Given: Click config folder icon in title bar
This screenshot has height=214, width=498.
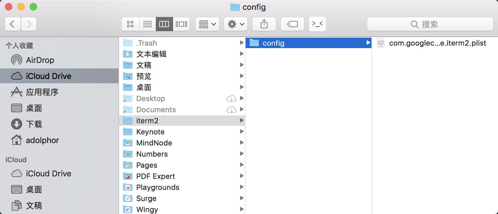Looking at the screenshot, I should tap(235, 7).
